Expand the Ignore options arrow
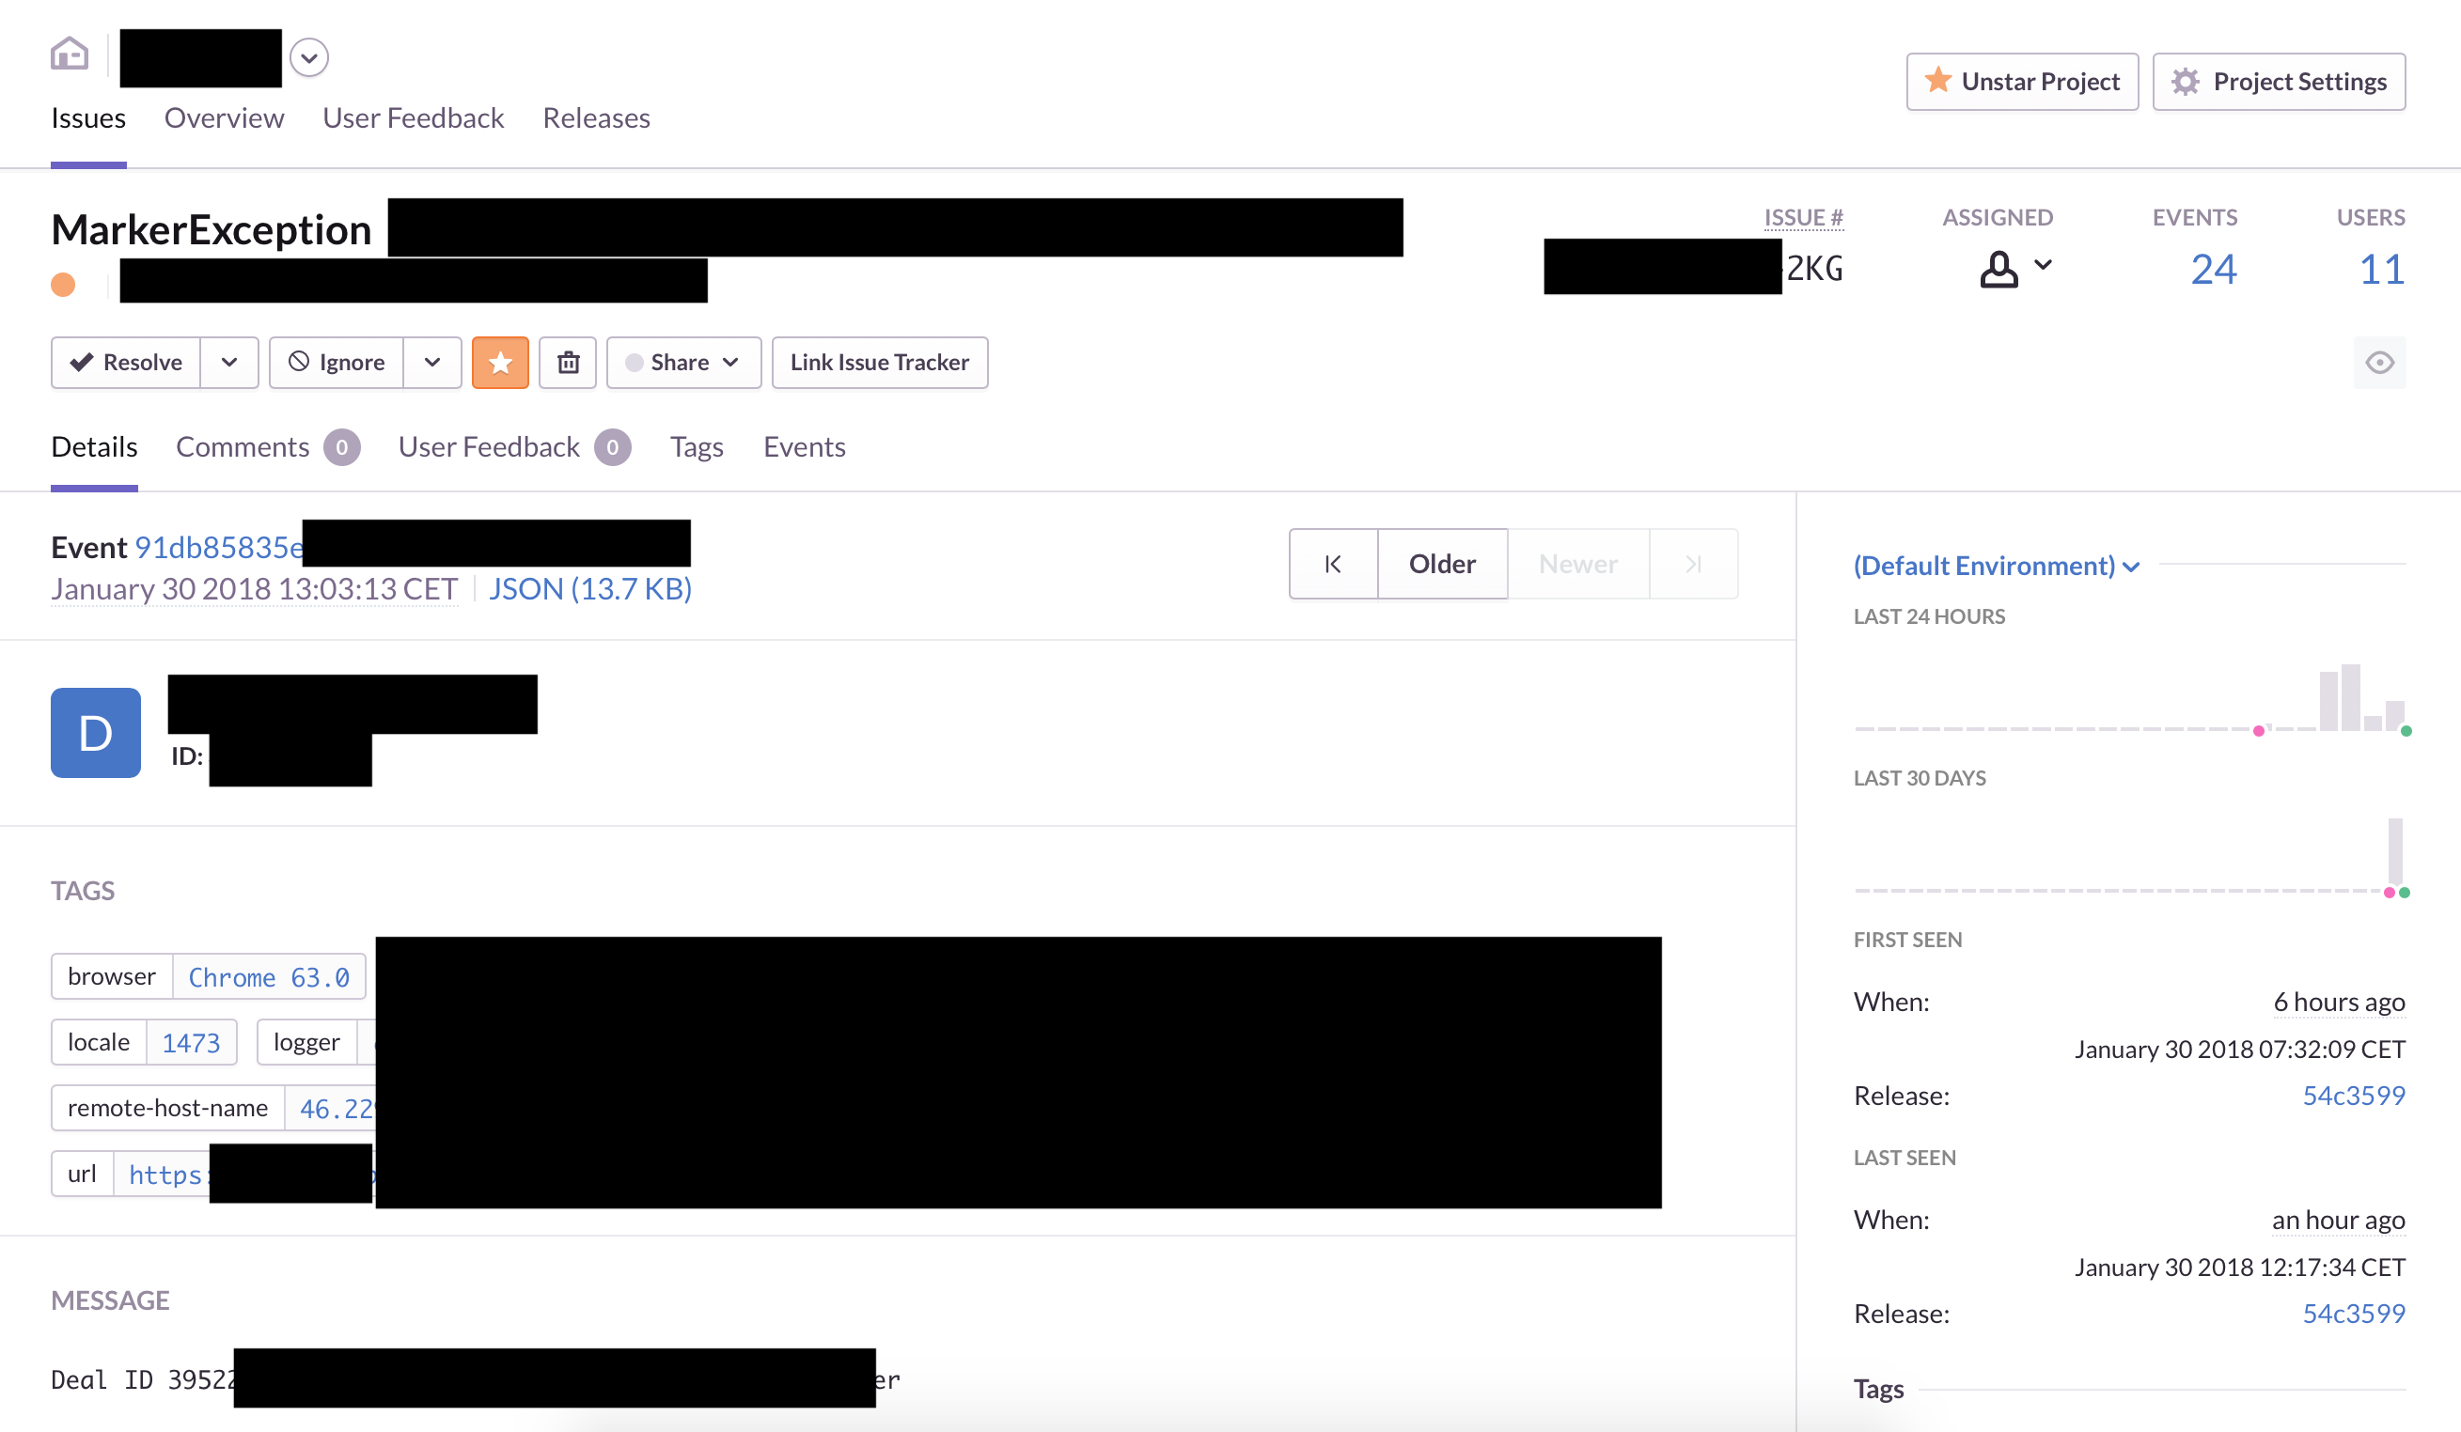 point(432,363)
